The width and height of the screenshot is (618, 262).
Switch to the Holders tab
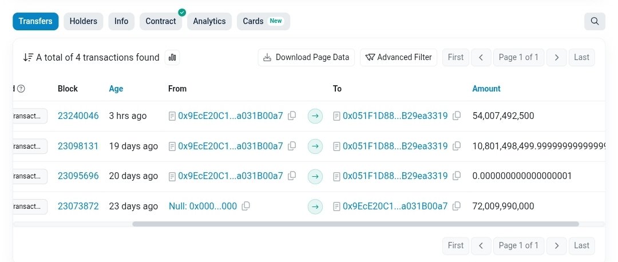tap(83, 21)
